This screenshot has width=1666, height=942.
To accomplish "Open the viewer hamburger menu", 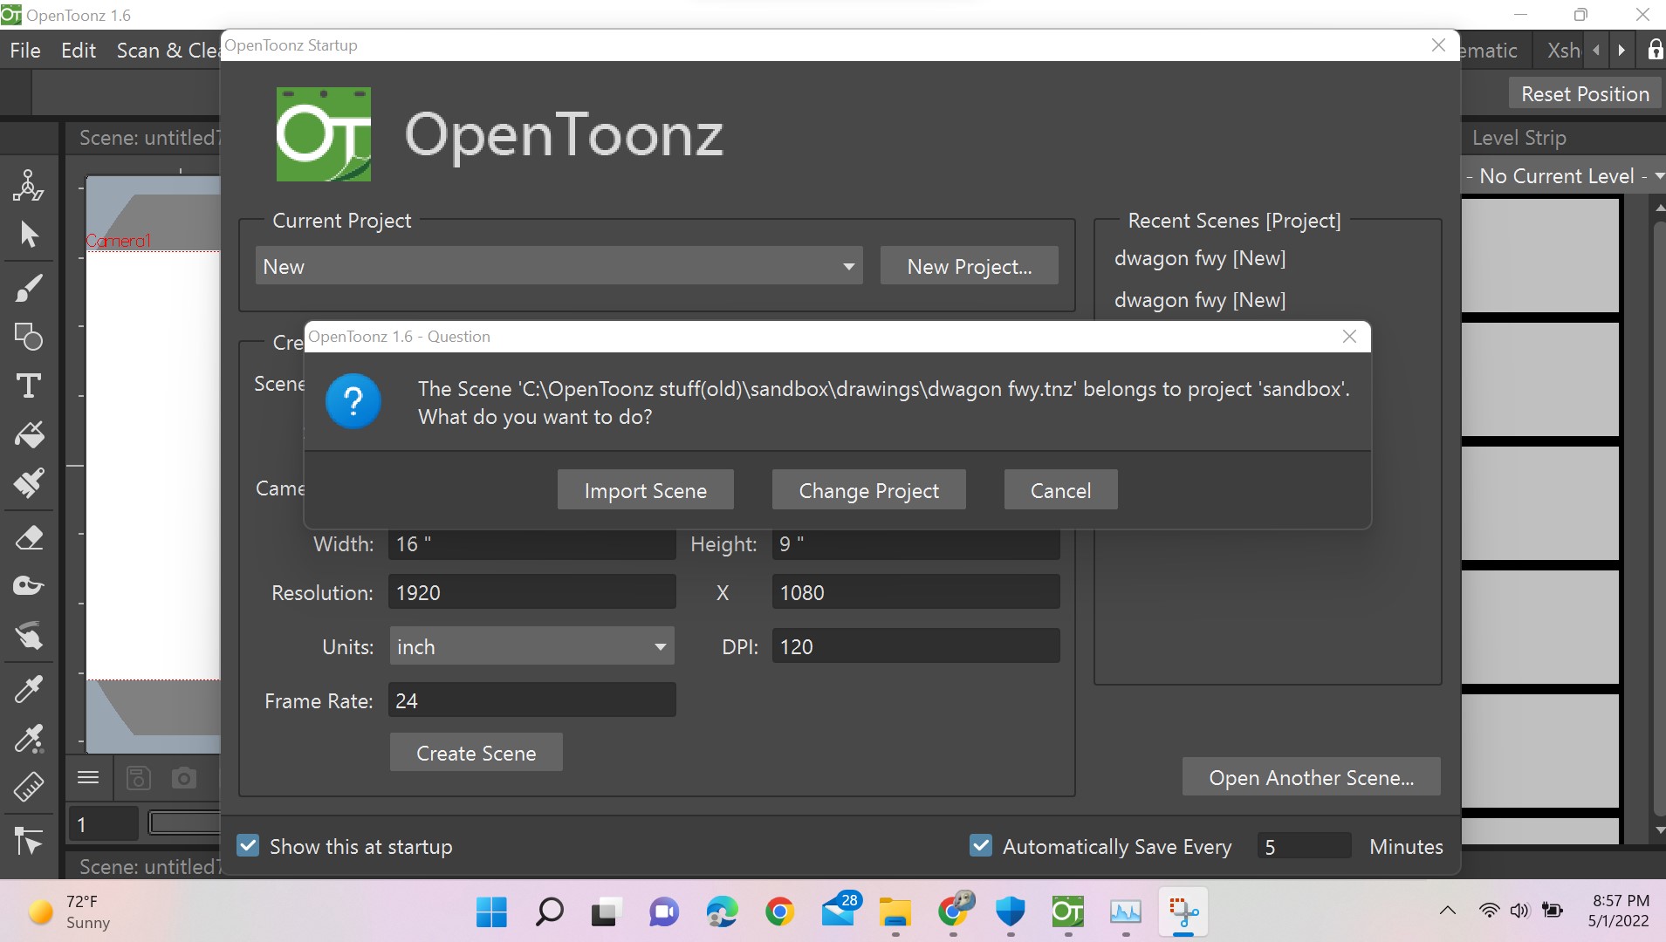I will tap(87, 777).
